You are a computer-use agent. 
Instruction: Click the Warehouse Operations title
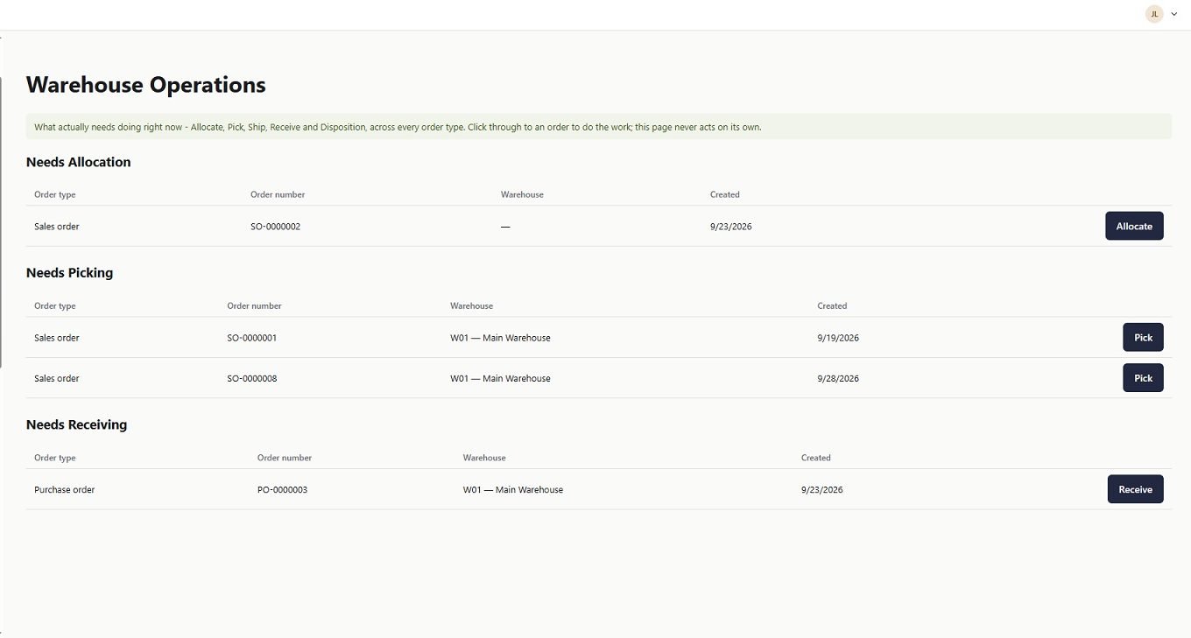pyautogui.click(x=146, y=85)
